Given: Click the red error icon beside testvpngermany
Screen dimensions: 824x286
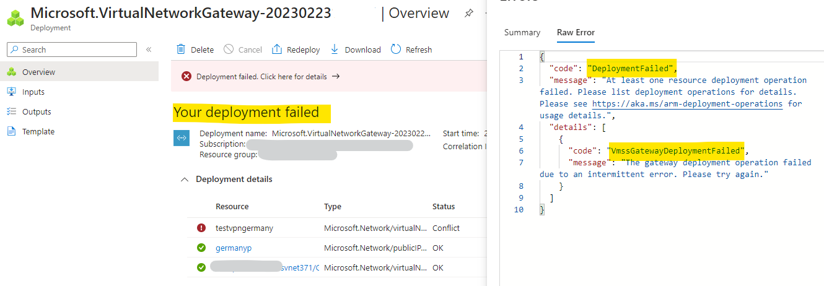Looking at the screenshot, I should (x=201, y=228).
